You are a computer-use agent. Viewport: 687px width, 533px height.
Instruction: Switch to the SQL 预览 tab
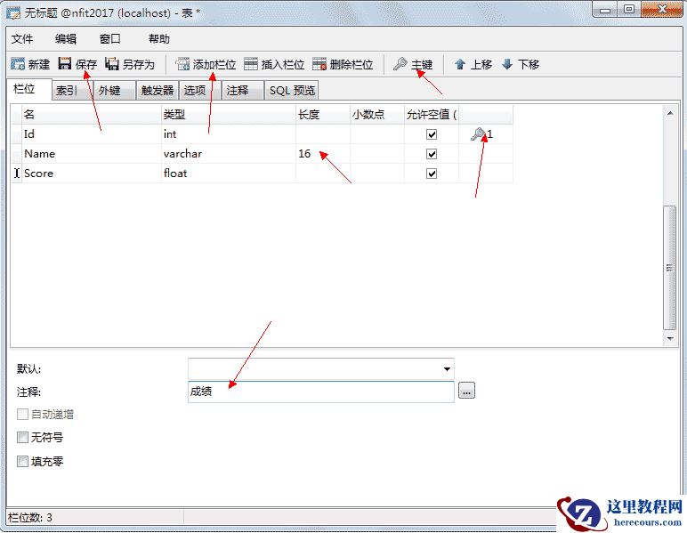pos(291,91)
